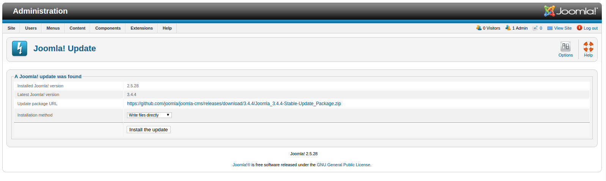606x181 pixels.
Task: Click the footer Joomla! 2.5.28 text
Action: pos(304,154)
